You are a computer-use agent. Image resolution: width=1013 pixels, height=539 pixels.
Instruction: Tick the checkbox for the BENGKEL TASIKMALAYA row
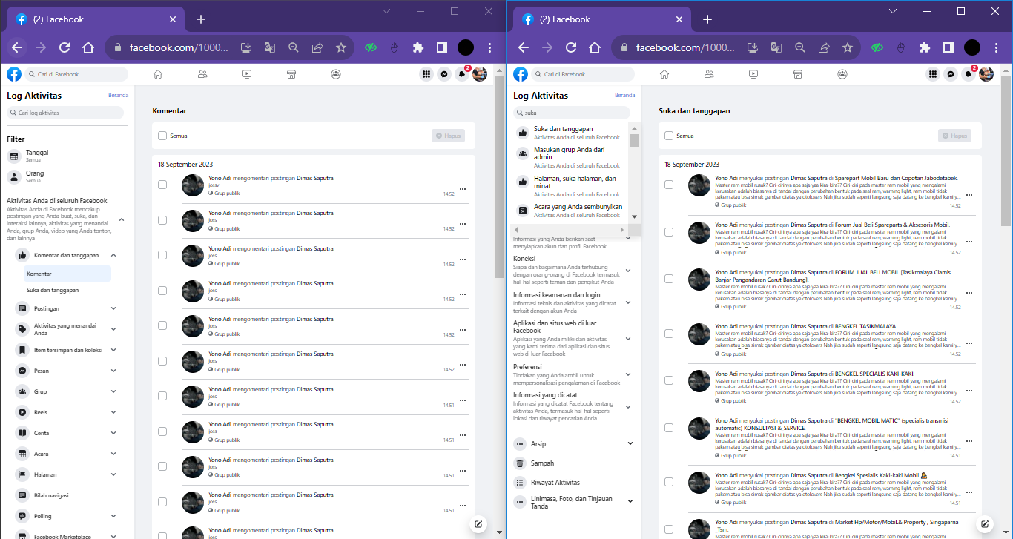pyautogui.click(x=669, y=333)
